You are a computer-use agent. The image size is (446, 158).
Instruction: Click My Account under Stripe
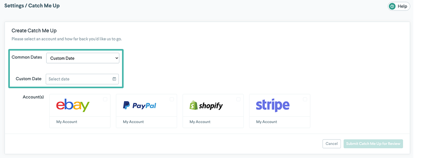pyautogui.click(x=266, y=122)
